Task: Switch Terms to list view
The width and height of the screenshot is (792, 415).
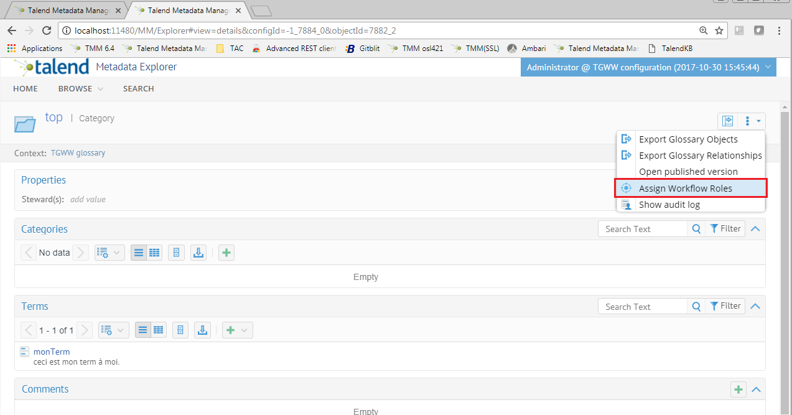Action: click(143, 330)
